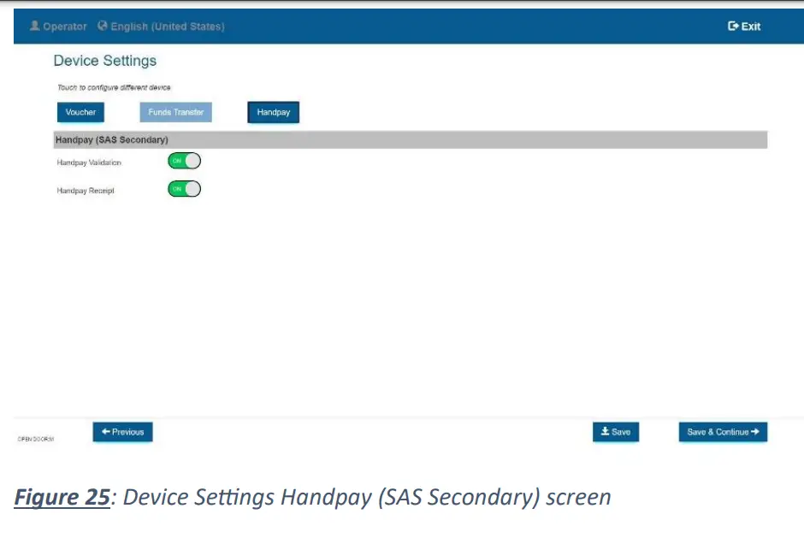Click the download icon on Save
The height and width of the screenshot is (538, 804).
click(x=605, y=432)
